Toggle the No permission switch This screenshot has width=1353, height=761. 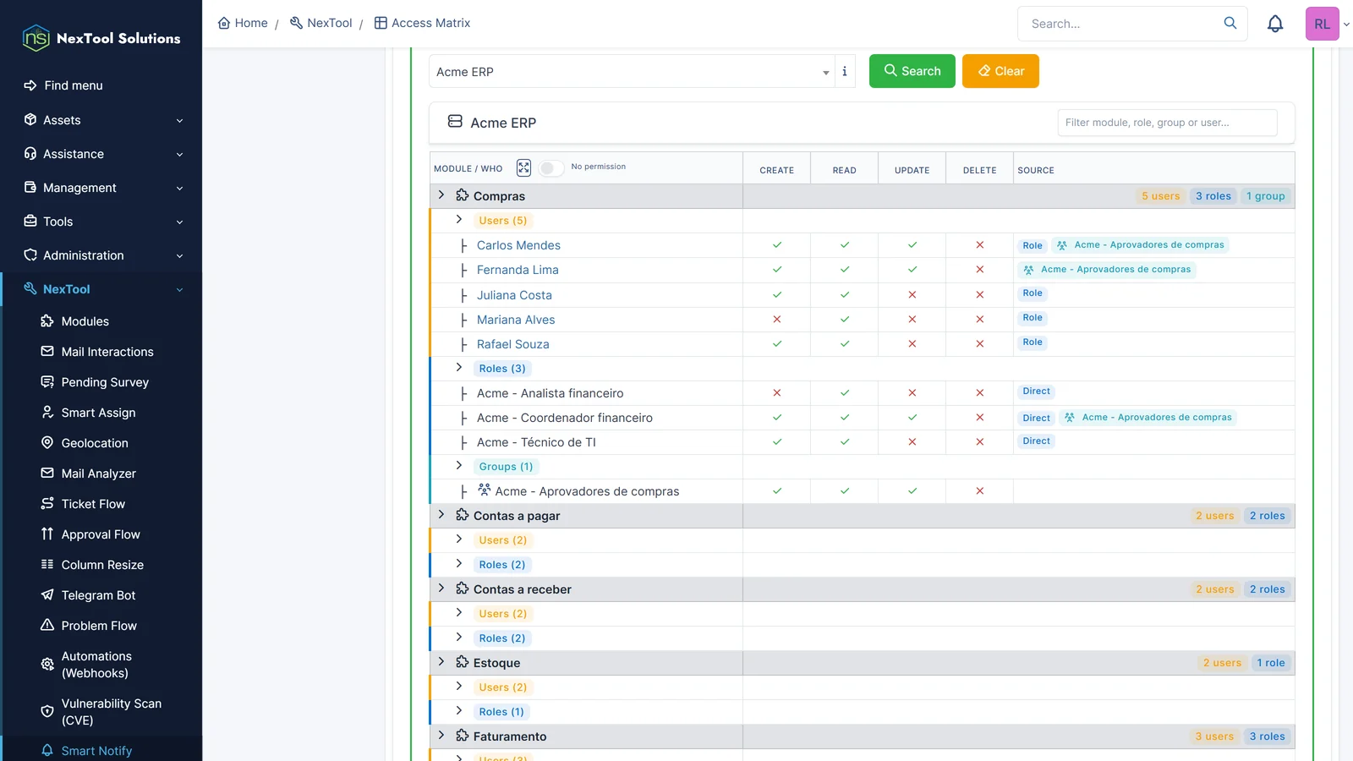click(x=551, y=168)
